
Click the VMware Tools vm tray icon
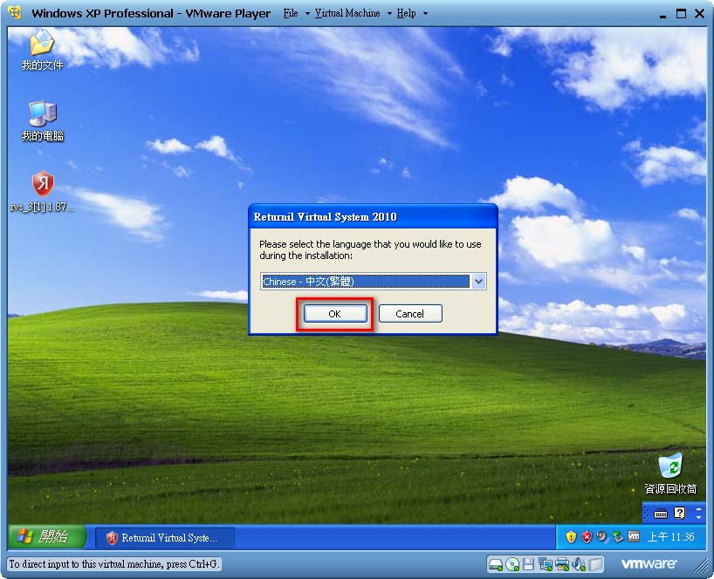[x=634, y=536]
